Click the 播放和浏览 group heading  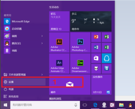[x=55, y=99]
